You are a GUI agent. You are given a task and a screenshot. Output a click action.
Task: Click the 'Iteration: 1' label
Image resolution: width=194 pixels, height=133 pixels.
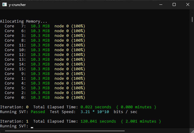coord(14,121)
